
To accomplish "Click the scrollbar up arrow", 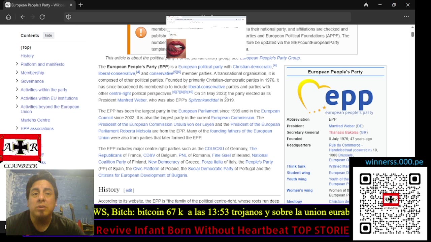I will (412, 27).
